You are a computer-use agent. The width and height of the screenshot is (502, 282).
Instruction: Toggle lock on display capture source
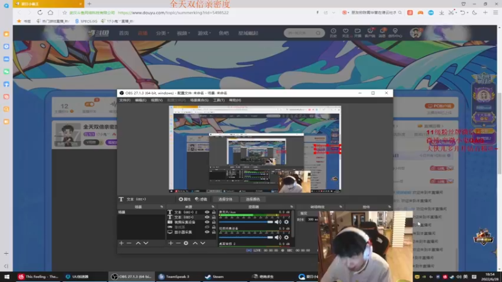tap(214, 232)
